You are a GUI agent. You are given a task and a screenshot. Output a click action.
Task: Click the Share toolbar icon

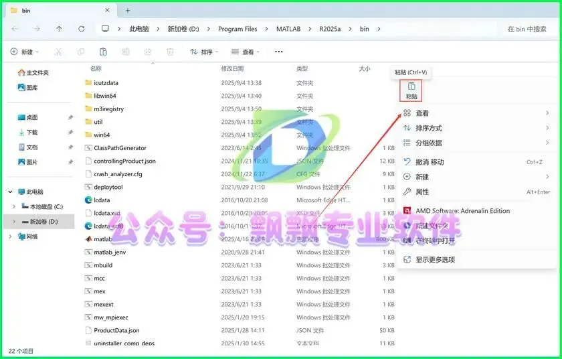click(x=148, y=52)
